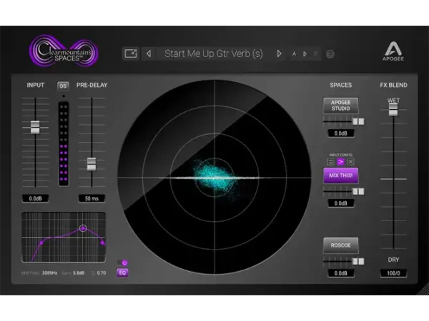Click the 5.8dB gain value
The image size is (429, 321).
click(79, 273)
